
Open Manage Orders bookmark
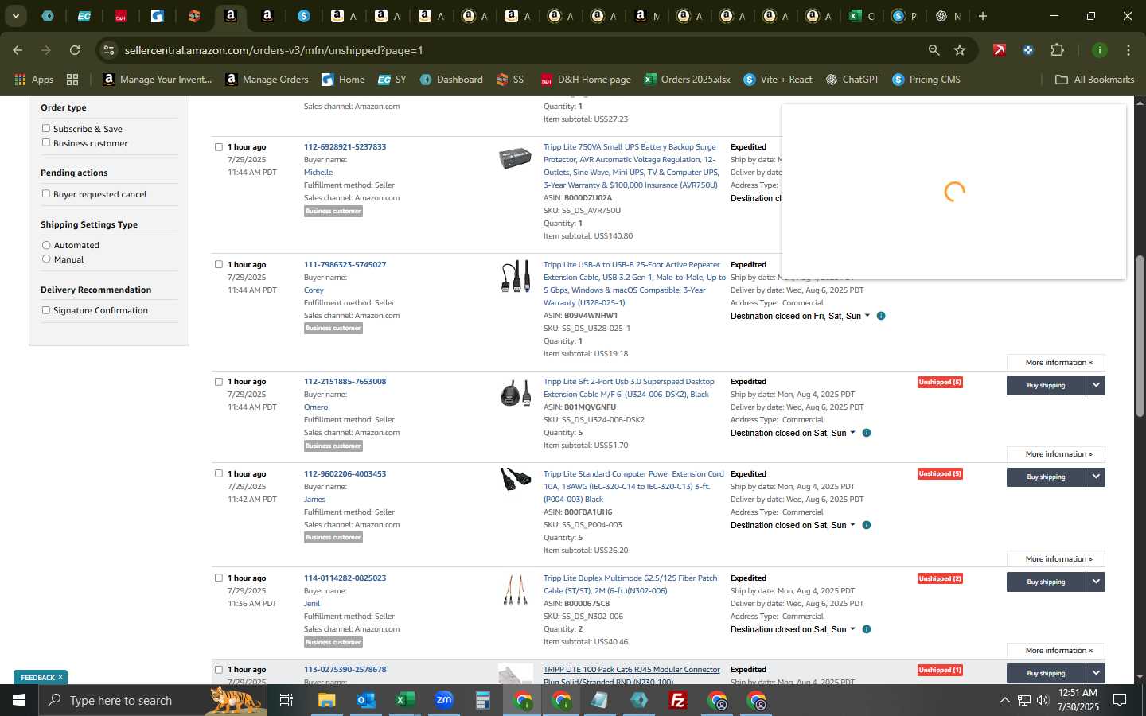tap(267, 80)
